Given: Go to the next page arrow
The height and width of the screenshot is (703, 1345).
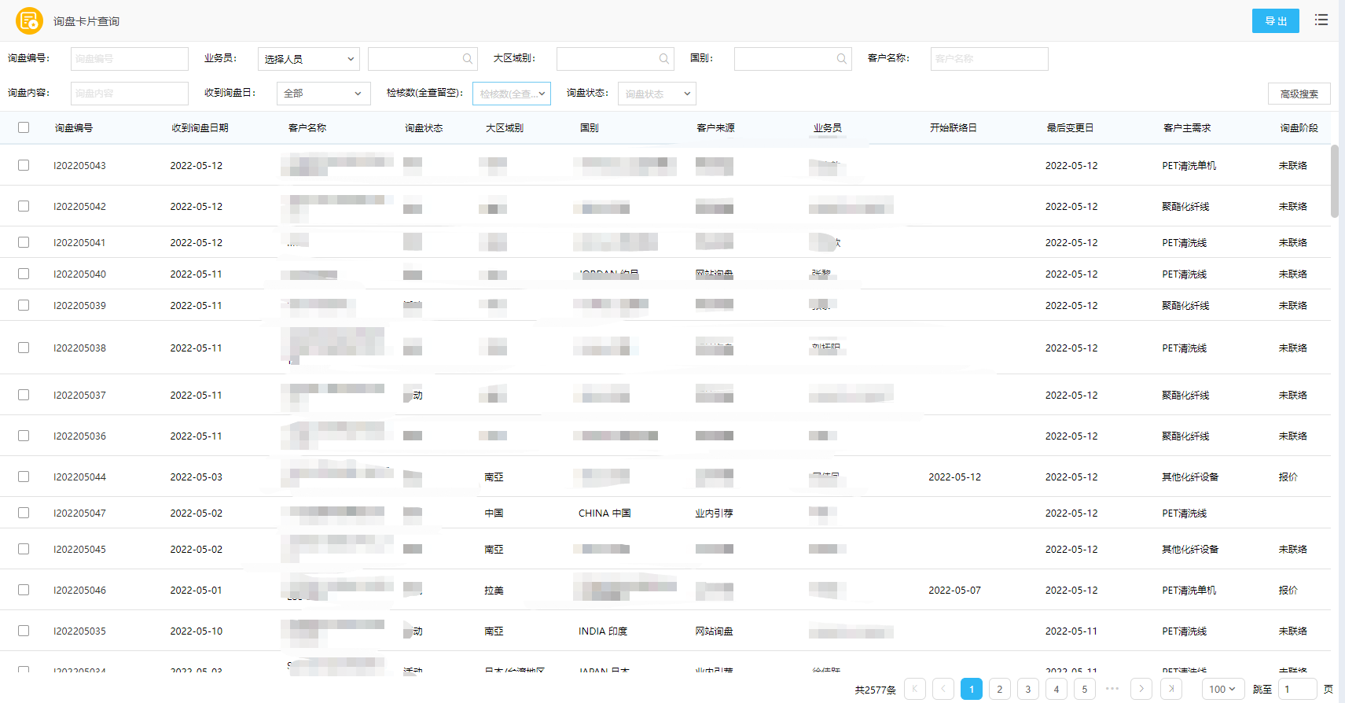Looking at the screenshot, I should click(x=1141, y=689).
